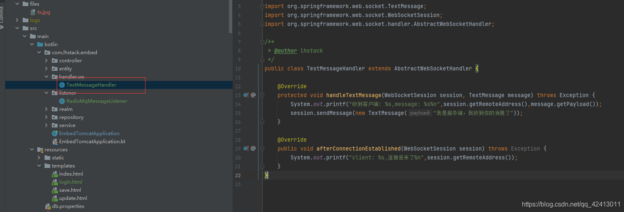Expand the static folder chevron
This screenshot has height=212, width=624.
coord(39,157)
